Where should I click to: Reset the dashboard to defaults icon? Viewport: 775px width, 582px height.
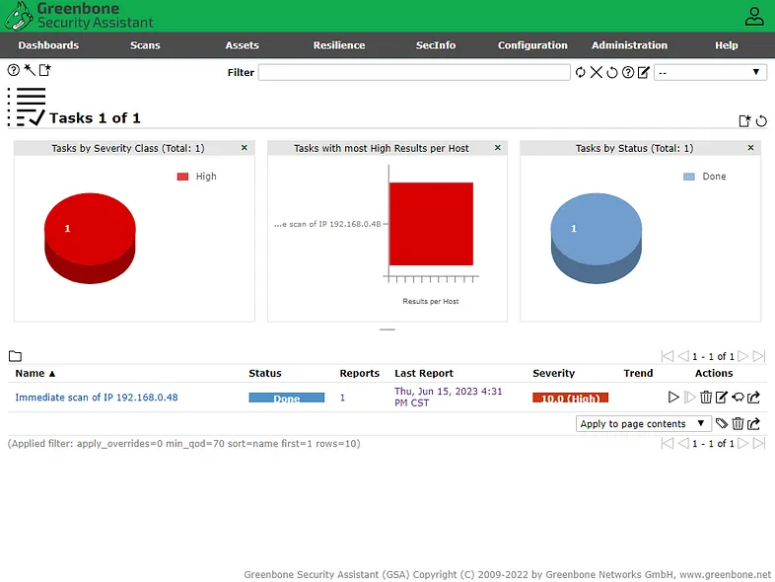[761, 120]
